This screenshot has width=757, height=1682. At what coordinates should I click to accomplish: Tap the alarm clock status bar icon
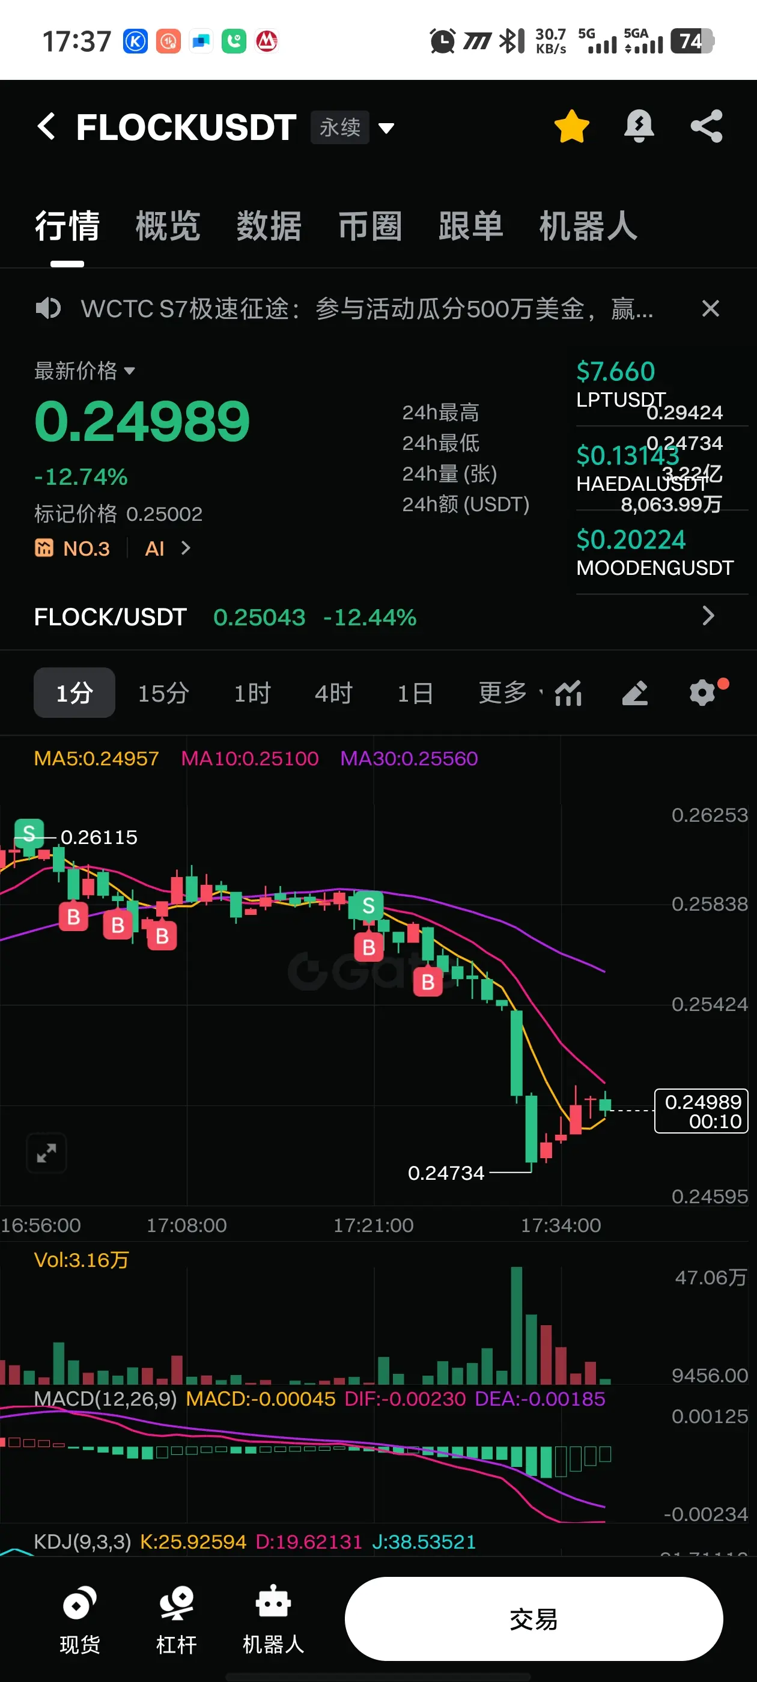(442, 41)
